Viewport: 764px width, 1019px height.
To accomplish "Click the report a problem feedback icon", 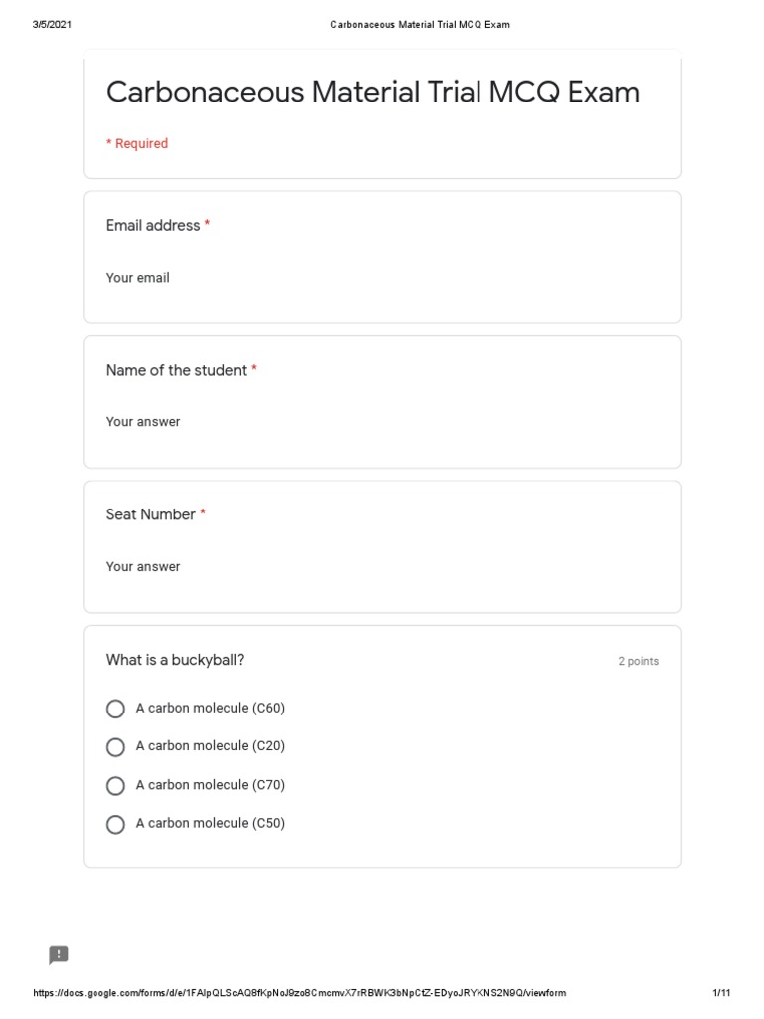I will point(59,954).
